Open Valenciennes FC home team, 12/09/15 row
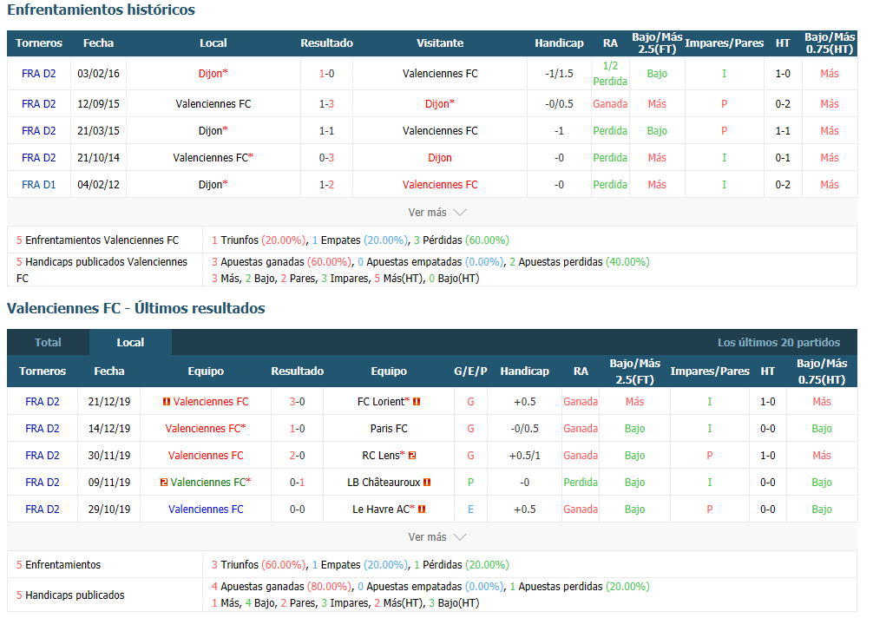Screen dimensions: 873x618 (x=213, y=103)
